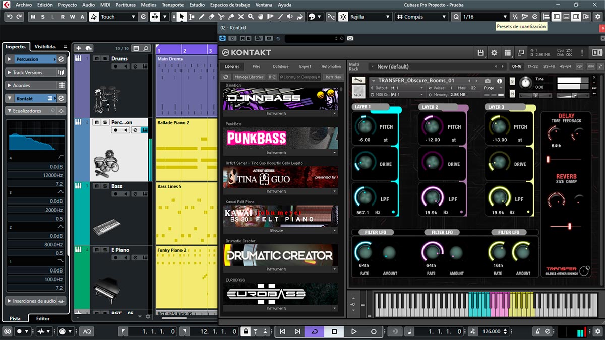Open the MIDI menu
Viewport: 605px width, 340px height.
coord(105,5)
